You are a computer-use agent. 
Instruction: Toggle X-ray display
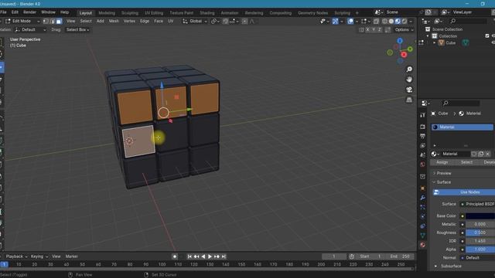376,21
